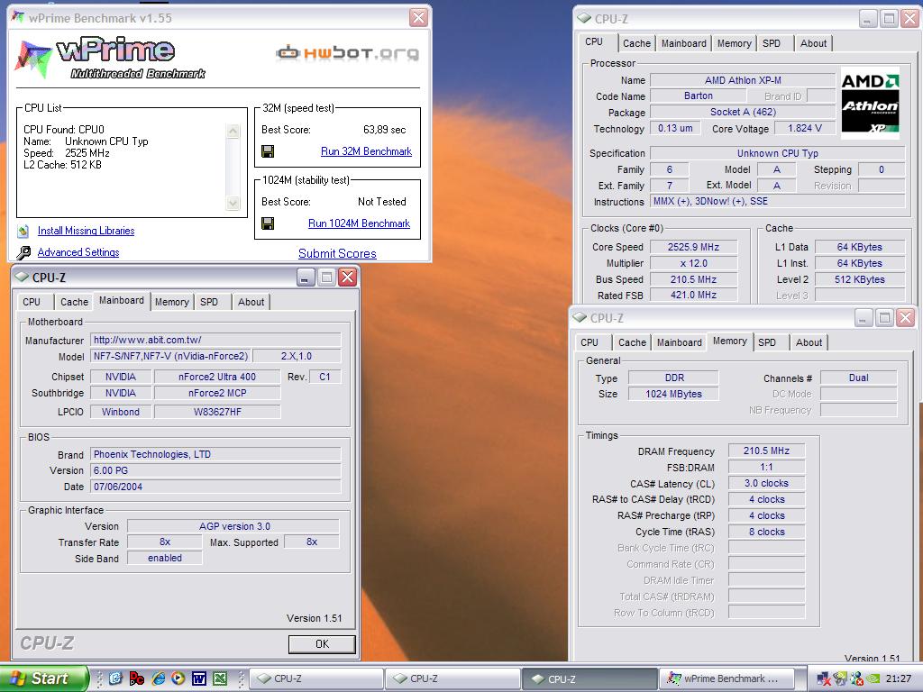Screen dimensions: 923x692
Task: Click the top-right CPU-Z window title icon
Action: pos(584,18)
